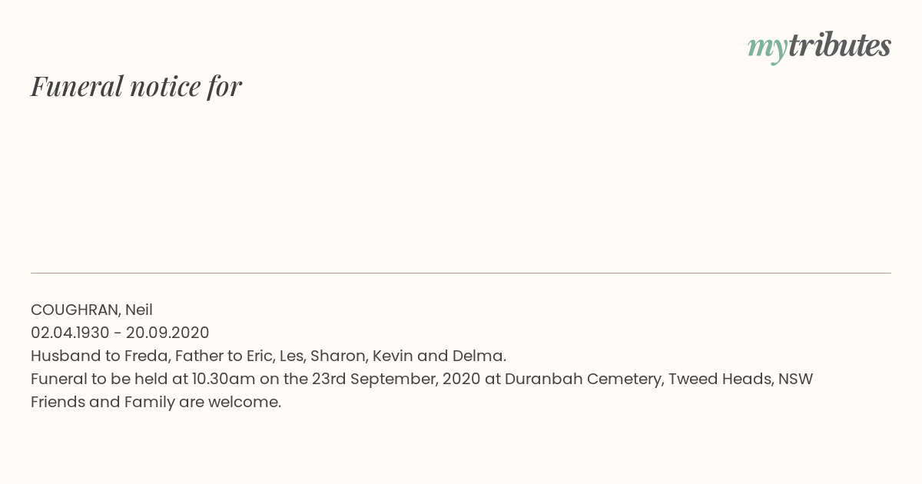Screen dimensions: 922x484
Task: Click the mytributes logo
Action: tap(819, 47)
